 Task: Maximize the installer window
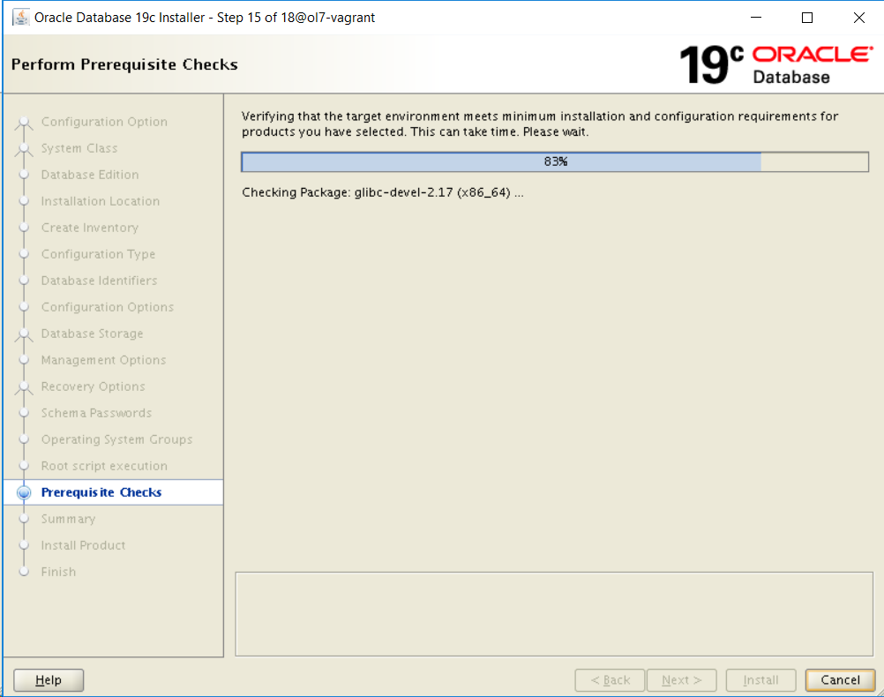click(807, 18)
